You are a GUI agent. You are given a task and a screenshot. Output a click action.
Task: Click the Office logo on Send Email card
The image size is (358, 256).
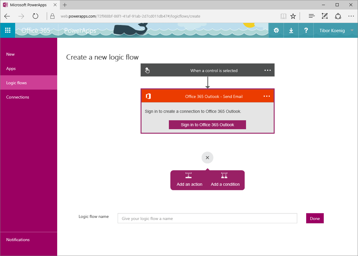148,96
